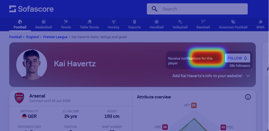This screenshot has width=269, height=131.
Task: Click the Basketball icon
Action: pos(44,22)
